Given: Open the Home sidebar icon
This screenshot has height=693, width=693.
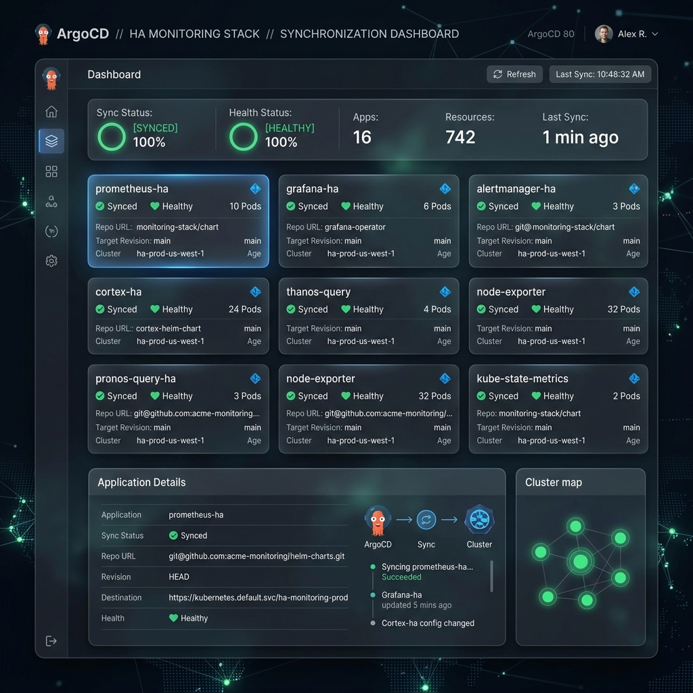Looking at the screenshot, I should (x=51, y=112).
